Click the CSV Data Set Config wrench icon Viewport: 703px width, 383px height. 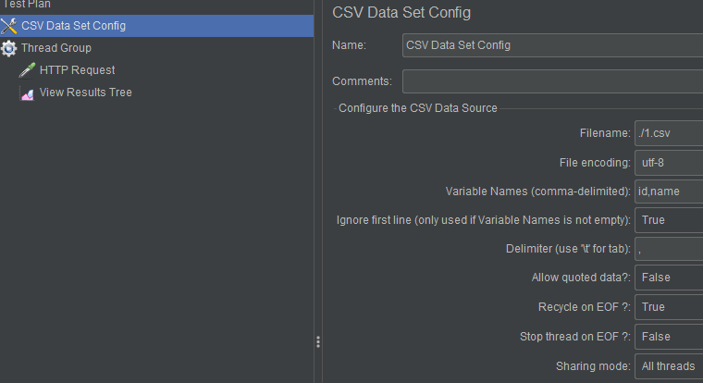(9, 26)
